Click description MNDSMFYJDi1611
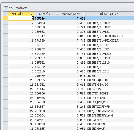This screenshot has height=130, width=134. point(98,67)
